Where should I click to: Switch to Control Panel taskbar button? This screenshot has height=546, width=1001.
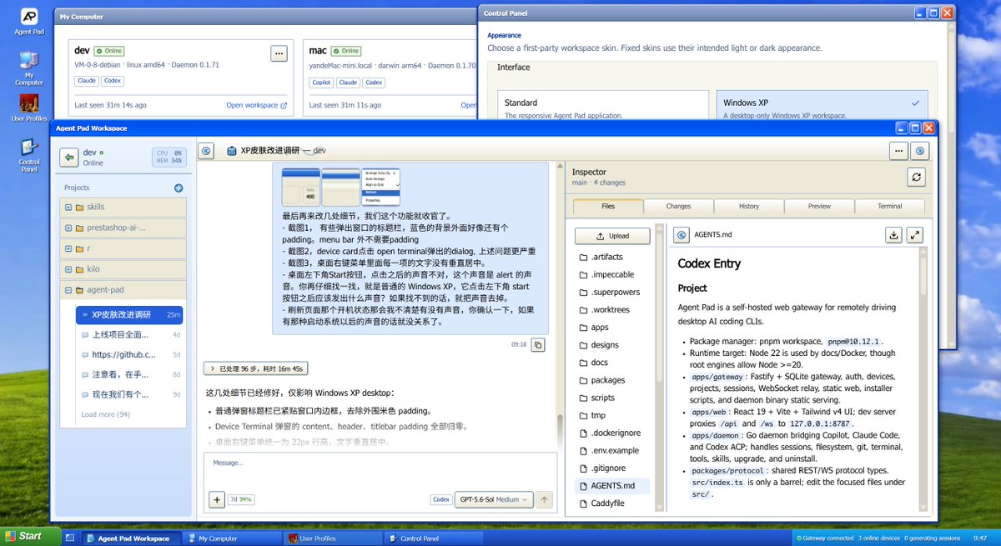(x=434, y=538)
